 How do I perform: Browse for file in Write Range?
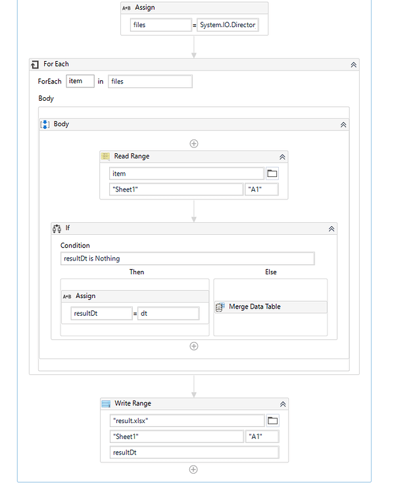click(272, 421)
